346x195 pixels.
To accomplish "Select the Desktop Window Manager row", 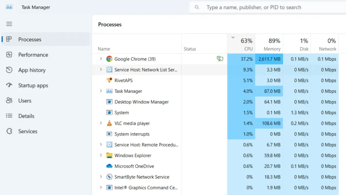I will pos(215,102).
